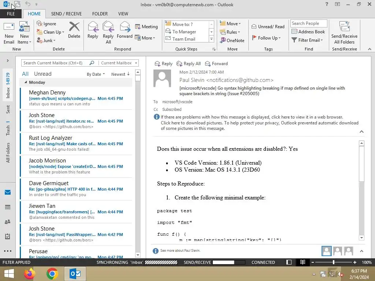Screen dimensions: 375x281
Task: Click Send/Receive All Folders
Action: click(344, 33)
